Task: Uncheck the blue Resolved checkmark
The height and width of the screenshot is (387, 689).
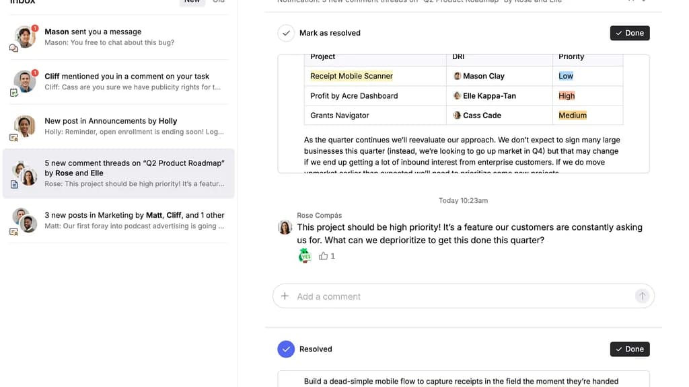Action: (x=286, y=349)
